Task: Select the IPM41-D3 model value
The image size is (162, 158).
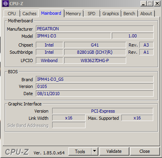Action: [x=73, y=36]
